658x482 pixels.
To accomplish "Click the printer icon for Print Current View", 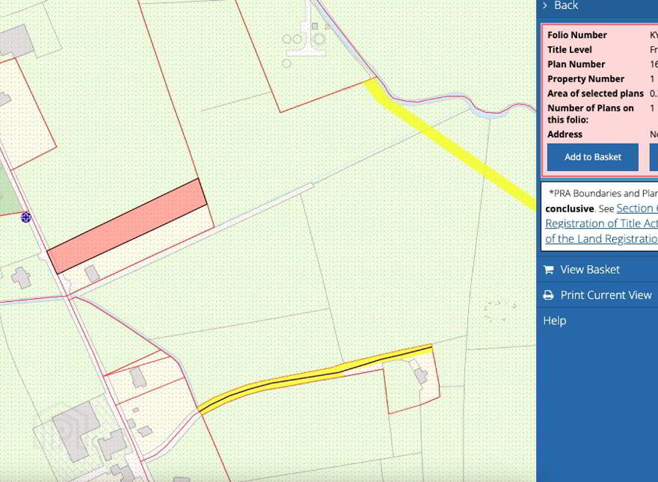I will click(x=548, y=295).
